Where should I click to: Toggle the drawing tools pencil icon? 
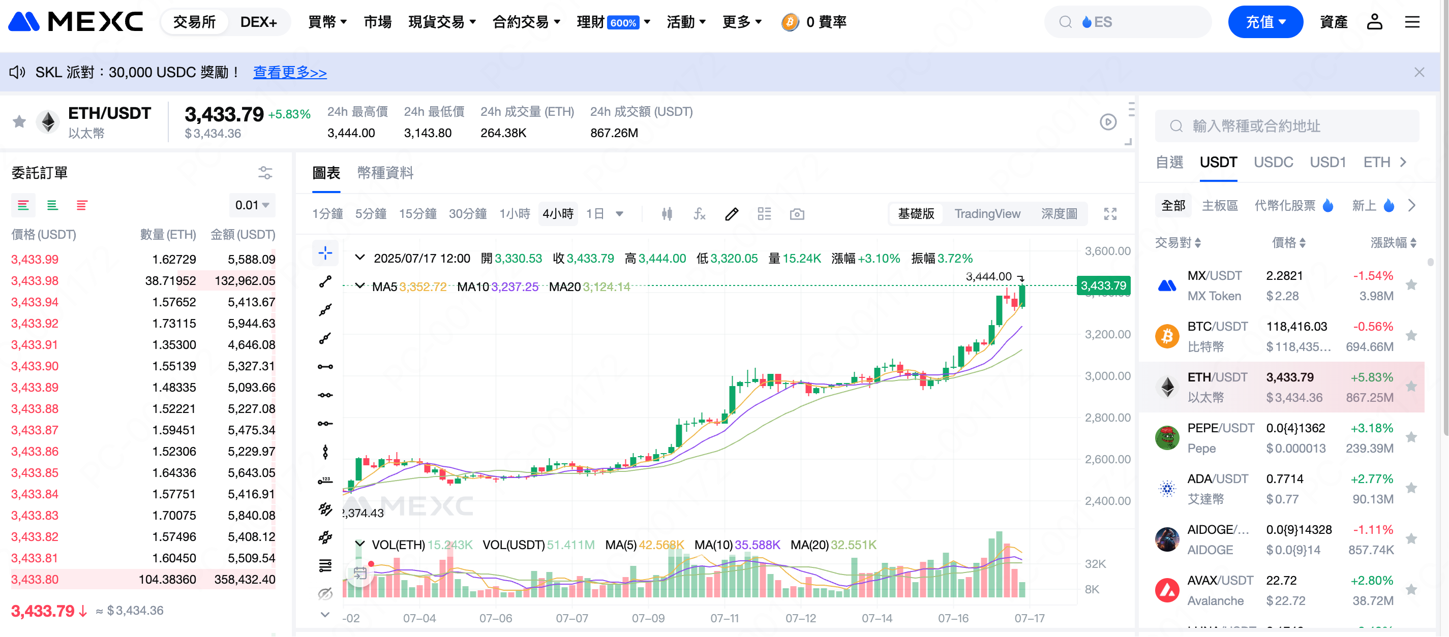point(731,214)
